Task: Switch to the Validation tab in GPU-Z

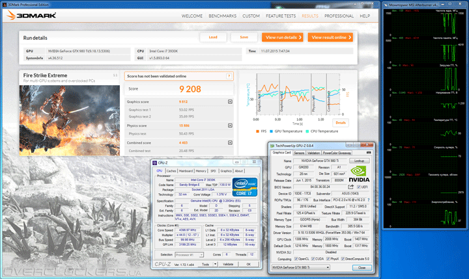Action: (313, 153)
